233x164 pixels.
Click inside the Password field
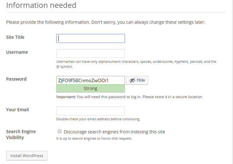click(91, 80)
